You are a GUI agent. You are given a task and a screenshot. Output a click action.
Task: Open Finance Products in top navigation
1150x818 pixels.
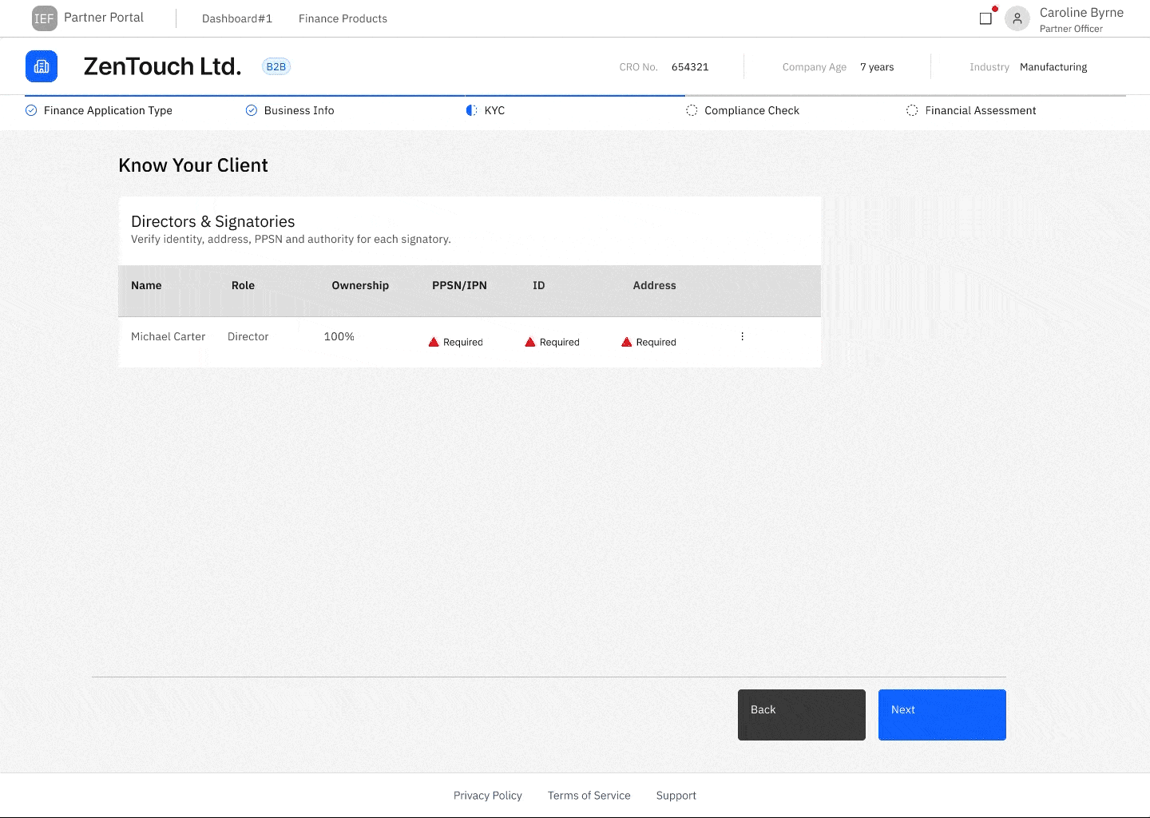point(343,18)
